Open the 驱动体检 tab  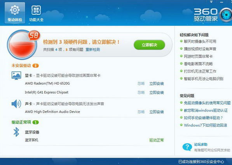tap(15, 13)
